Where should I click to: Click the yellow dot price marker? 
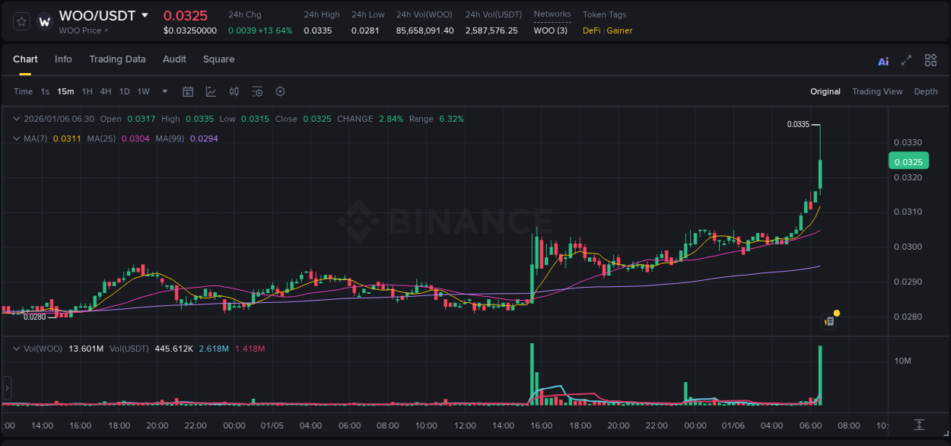(x=836, y=313)
